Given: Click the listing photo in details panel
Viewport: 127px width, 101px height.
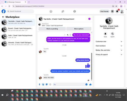Looking at the screenshot, I should point(109,21).
